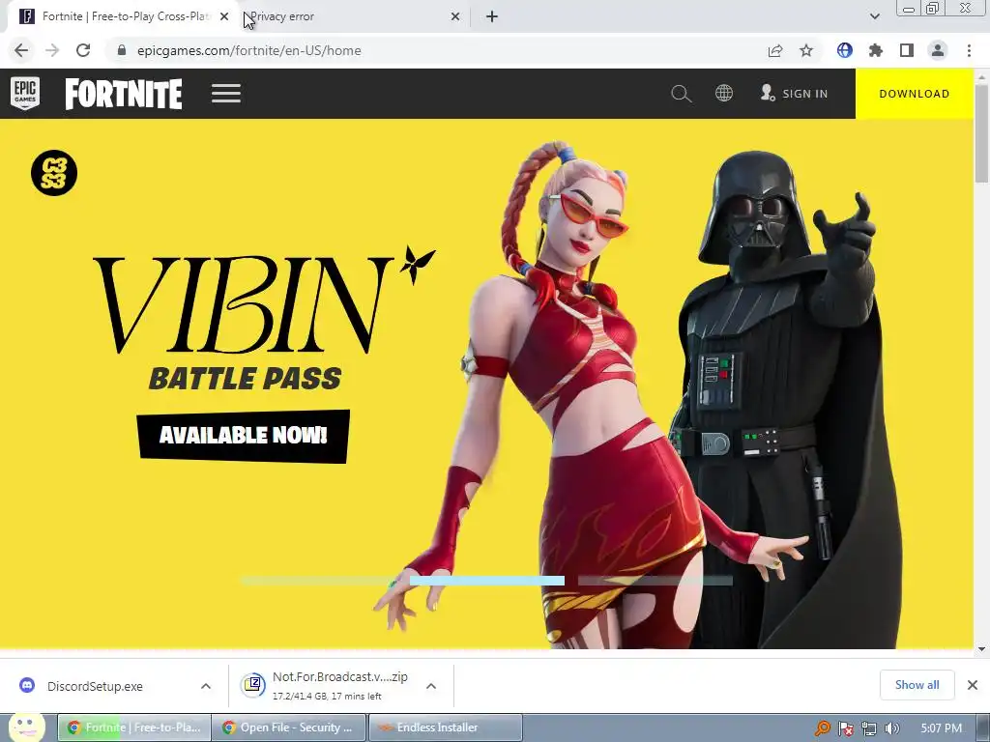Switch to Open File - Security taskbar item
The height and width of the screenshot is (742, 990).
[288, 728]
